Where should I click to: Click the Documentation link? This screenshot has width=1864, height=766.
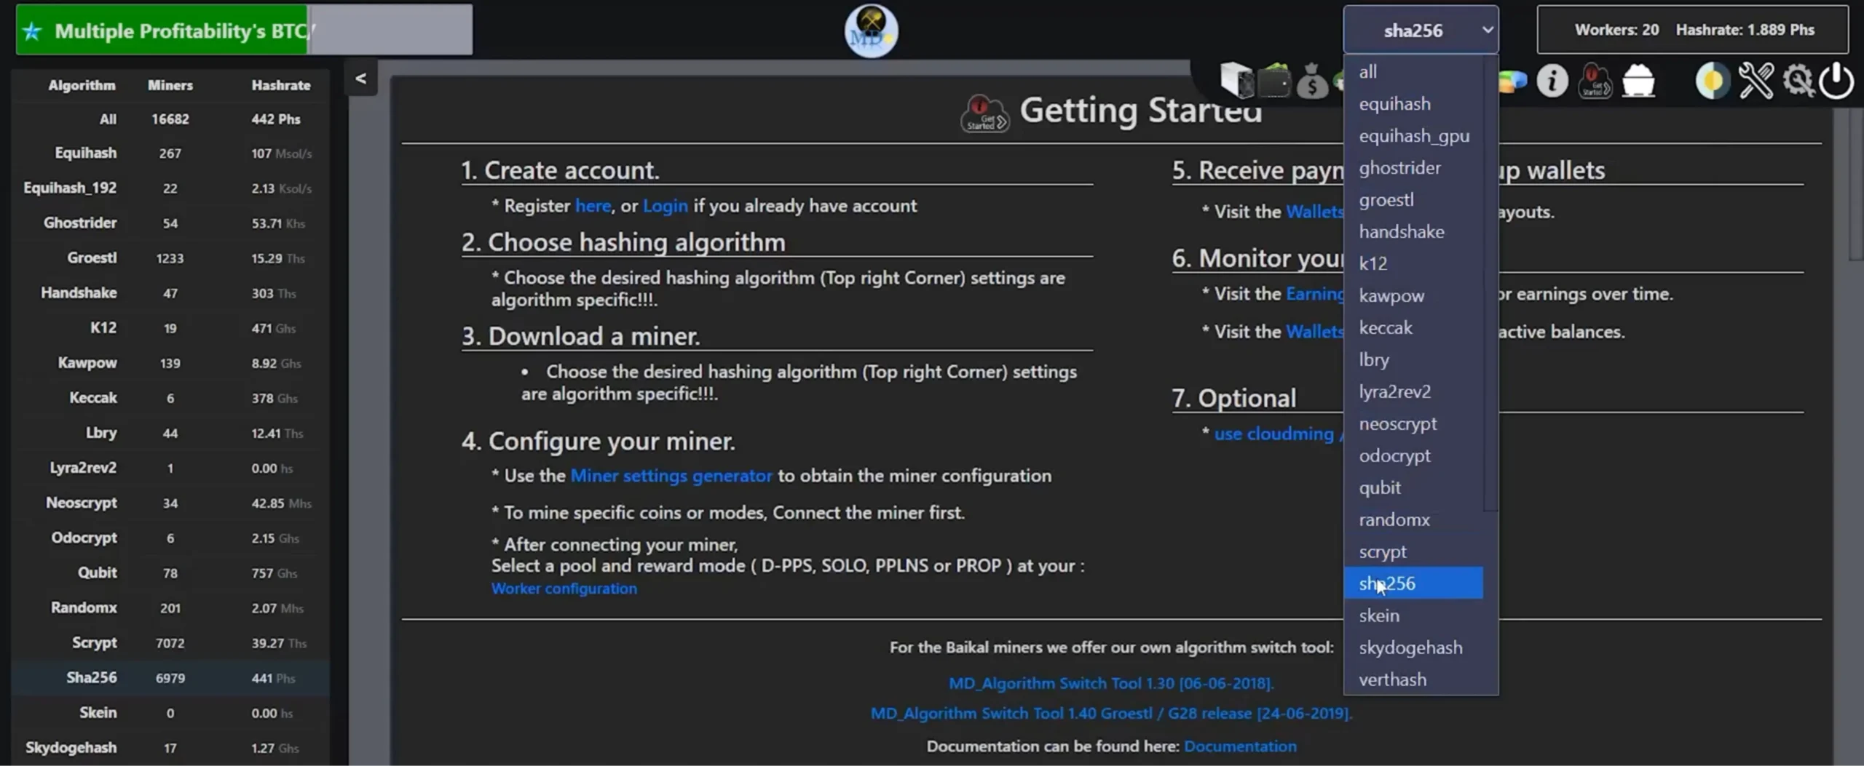(1239, 746)
